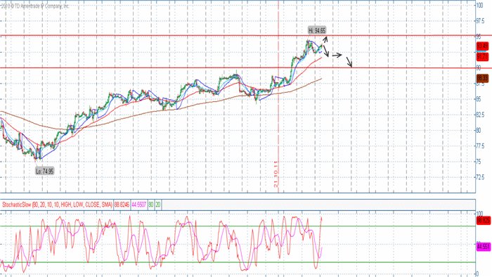Viewport: 492px width, 277px height.
Task: Click the magenta 44.551 stochastic axis tag
Action: [484, 247]
